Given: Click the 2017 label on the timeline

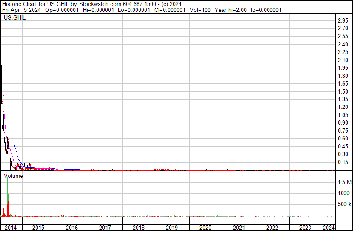Looking at the screenshot, I should pos(105,228).
